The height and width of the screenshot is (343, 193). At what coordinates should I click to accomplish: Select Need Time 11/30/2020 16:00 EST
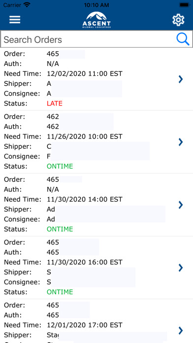tap(85, 262)
